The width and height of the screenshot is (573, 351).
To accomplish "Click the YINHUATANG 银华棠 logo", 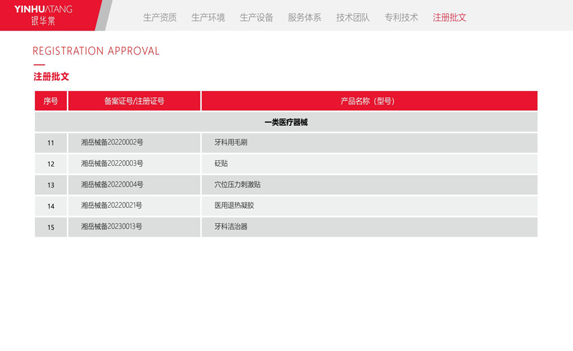I will pyautogui.click(x=43, y=15).
